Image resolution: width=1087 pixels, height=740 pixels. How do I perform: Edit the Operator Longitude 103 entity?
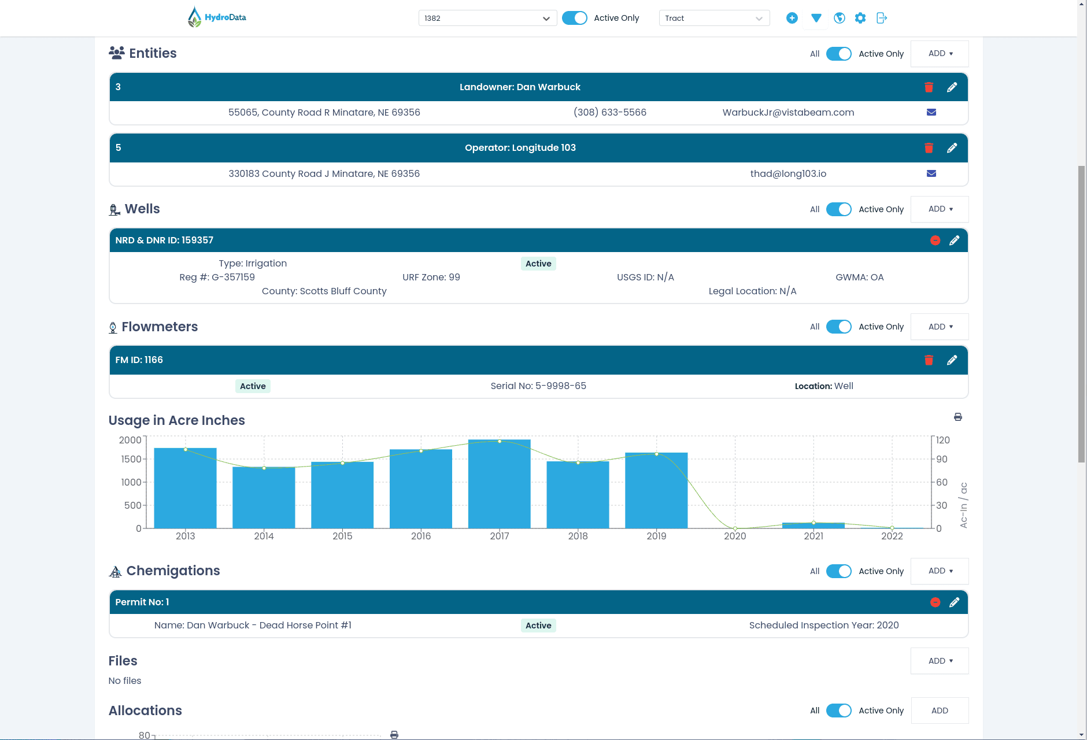[952, 148]
